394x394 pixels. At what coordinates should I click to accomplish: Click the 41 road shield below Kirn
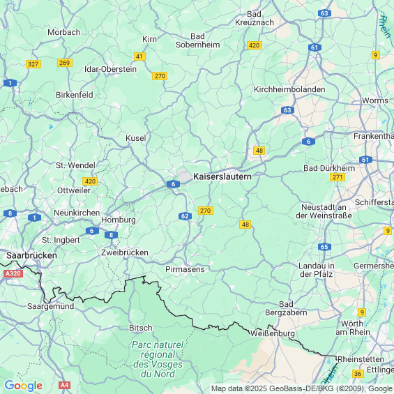(x=139, y=56)
